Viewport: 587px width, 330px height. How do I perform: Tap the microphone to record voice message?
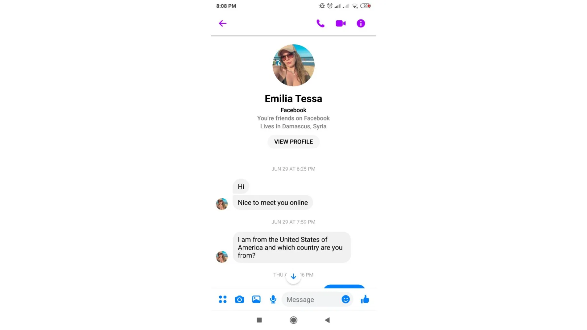coord(273,299)
